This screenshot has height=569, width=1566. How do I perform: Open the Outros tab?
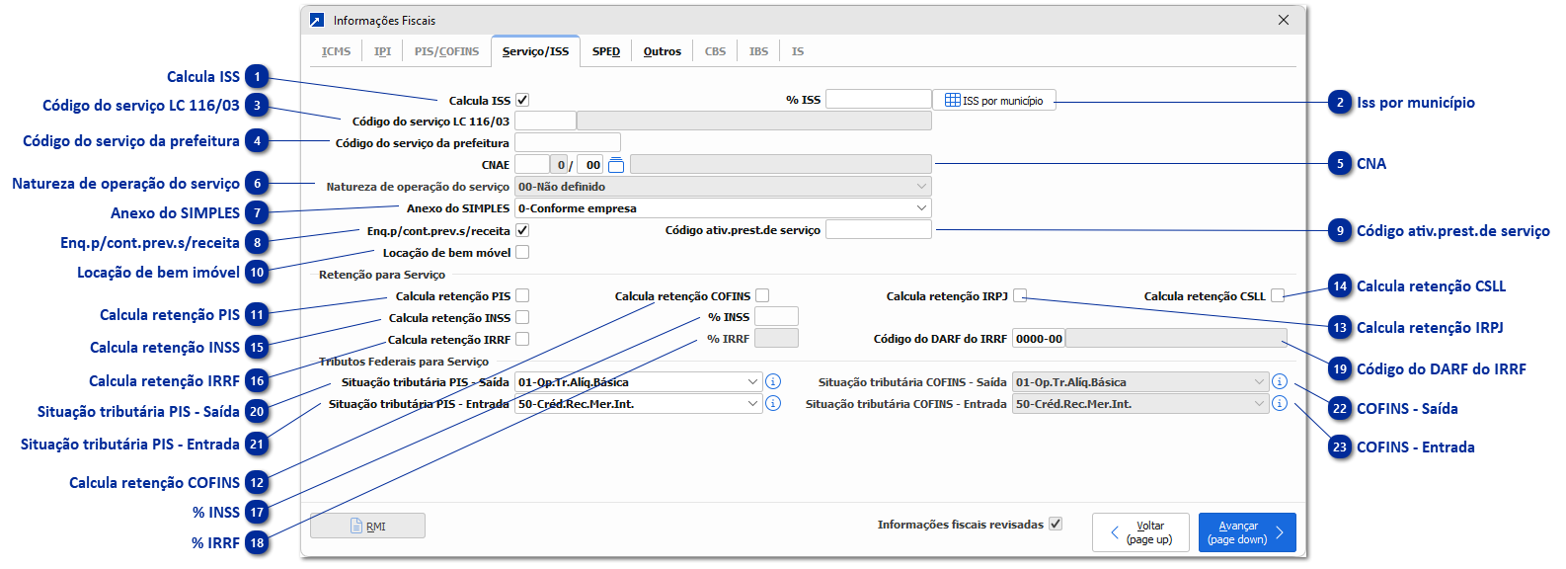(662, 51)
